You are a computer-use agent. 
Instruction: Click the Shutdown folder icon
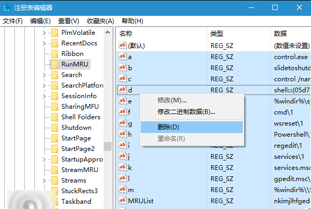point(54,128)
